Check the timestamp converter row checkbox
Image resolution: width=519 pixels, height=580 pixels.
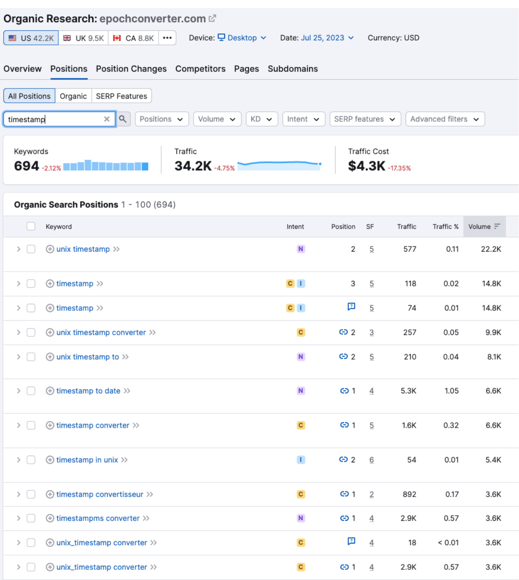[31, 425]
